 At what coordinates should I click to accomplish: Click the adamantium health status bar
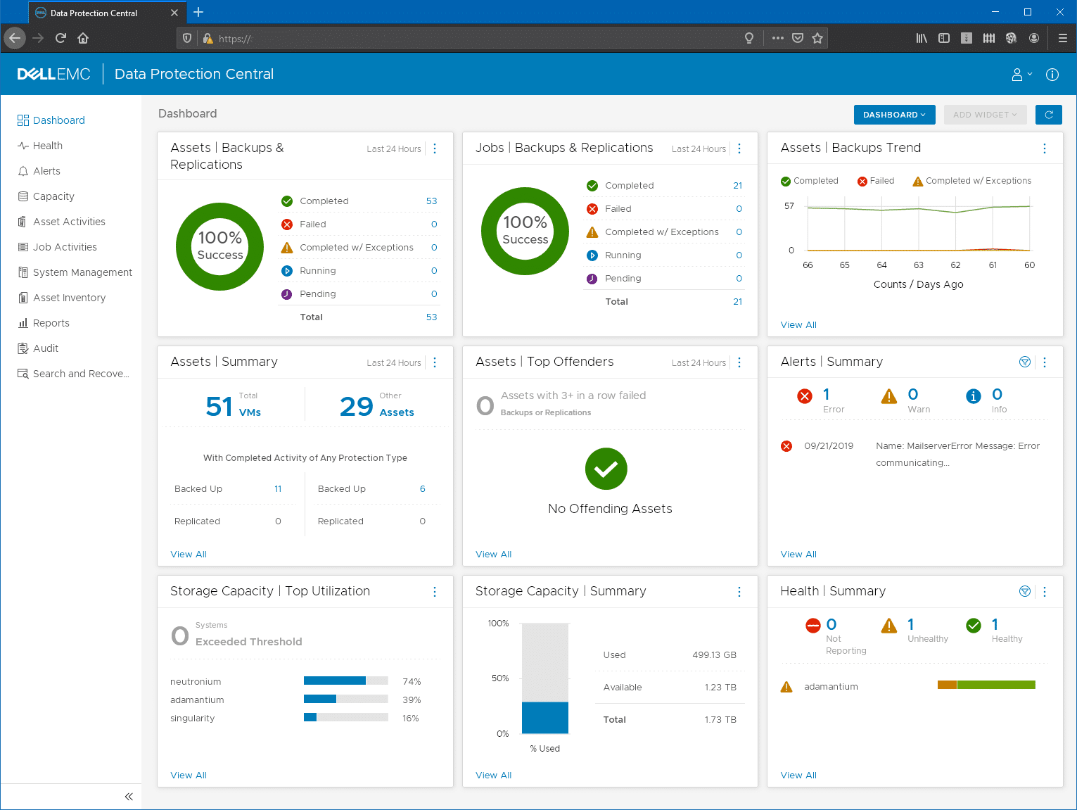[x=986, y=685]
